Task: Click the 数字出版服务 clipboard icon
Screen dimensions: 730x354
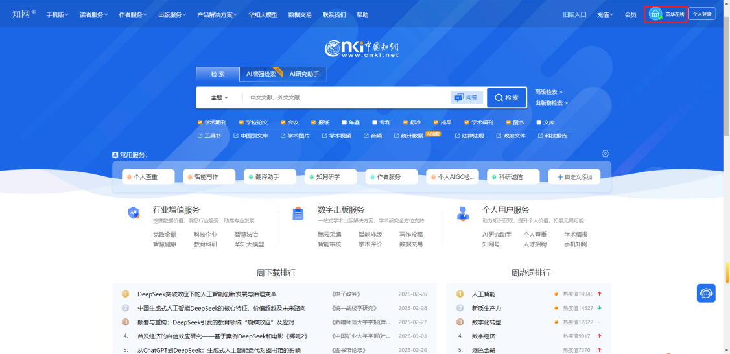Action: coord(298,213)
